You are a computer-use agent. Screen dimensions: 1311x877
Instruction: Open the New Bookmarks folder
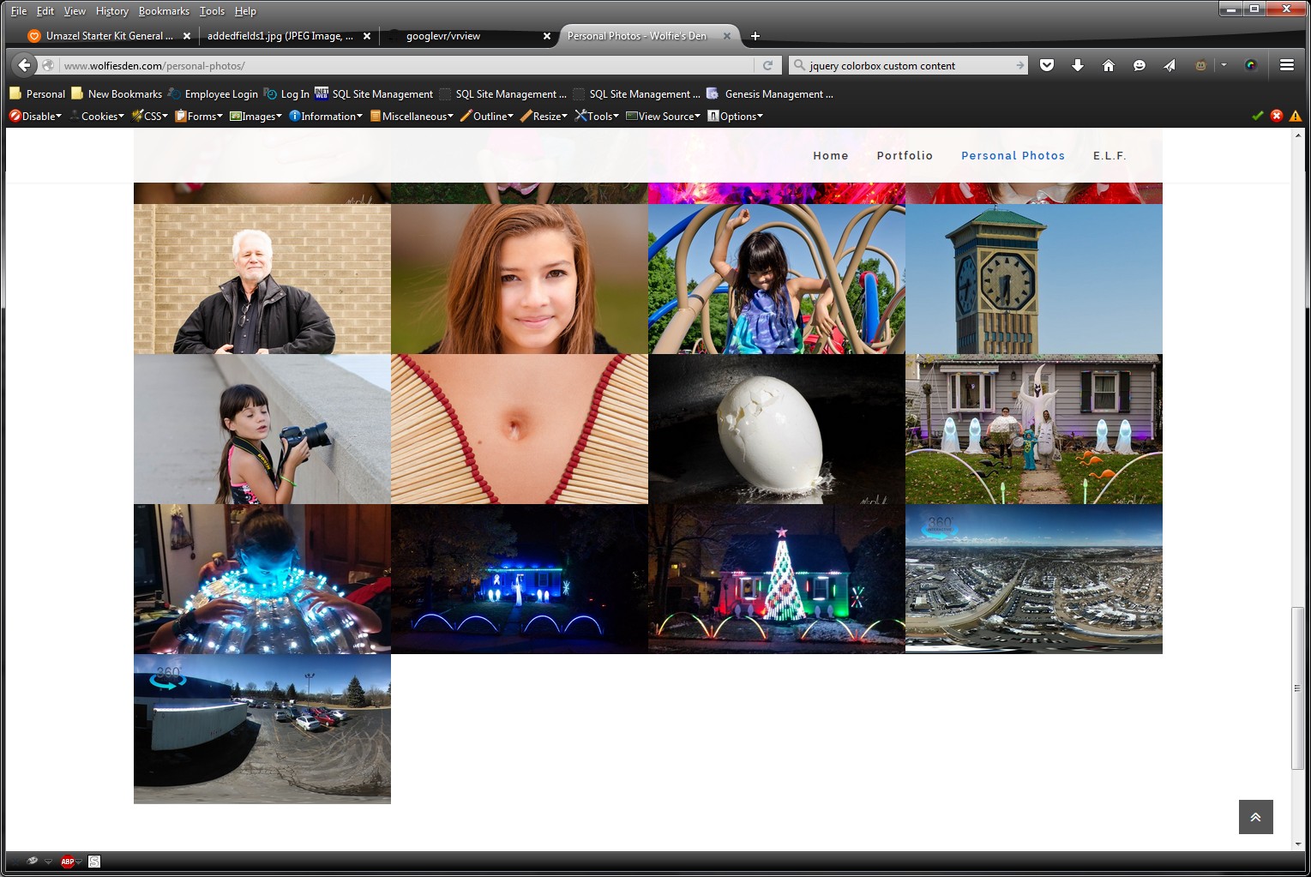117,94
